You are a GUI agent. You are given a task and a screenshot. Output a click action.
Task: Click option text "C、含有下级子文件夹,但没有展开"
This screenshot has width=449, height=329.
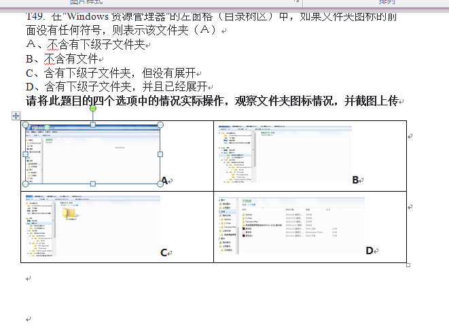pos(111,73)
